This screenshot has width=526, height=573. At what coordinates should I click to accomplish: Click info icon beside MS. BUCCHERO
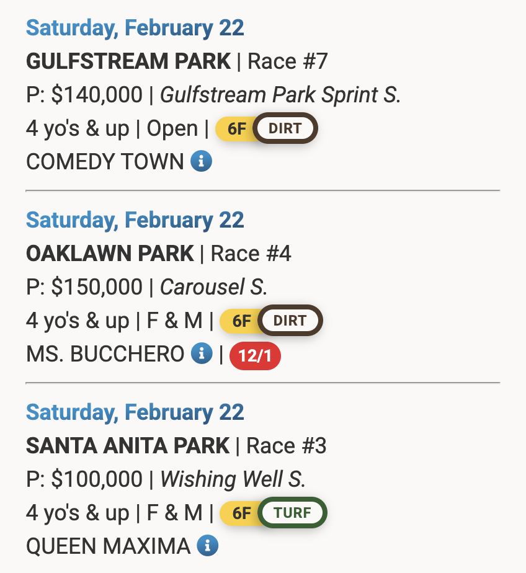tap(201, 354)
